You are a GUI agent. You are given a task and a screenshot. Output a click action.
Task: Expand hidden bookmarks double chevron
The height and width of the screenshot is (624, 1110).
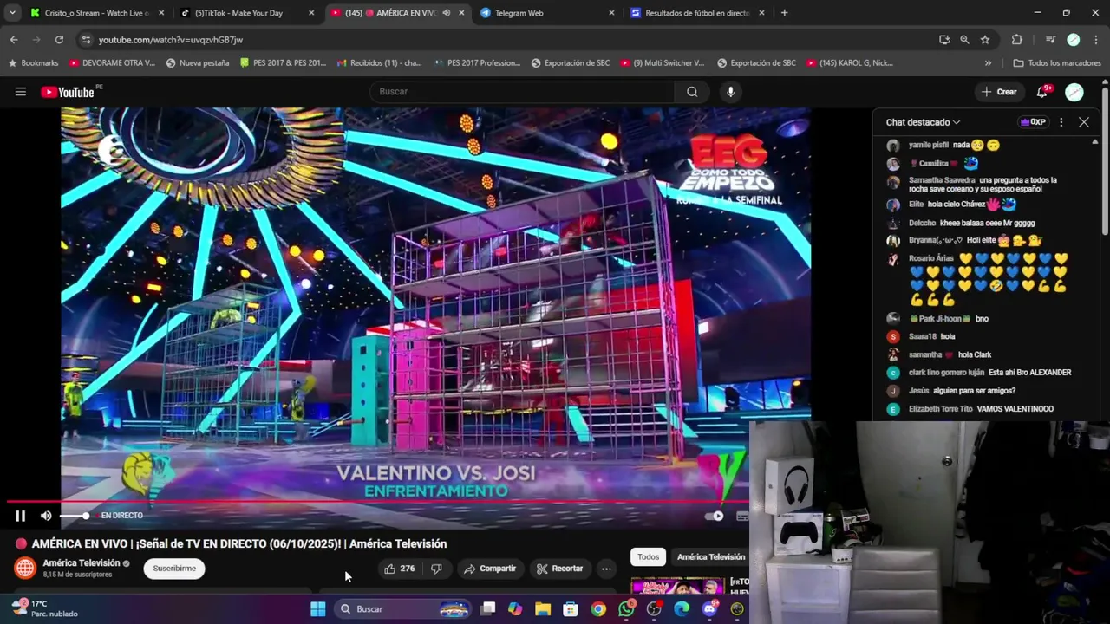click(988, 63)
